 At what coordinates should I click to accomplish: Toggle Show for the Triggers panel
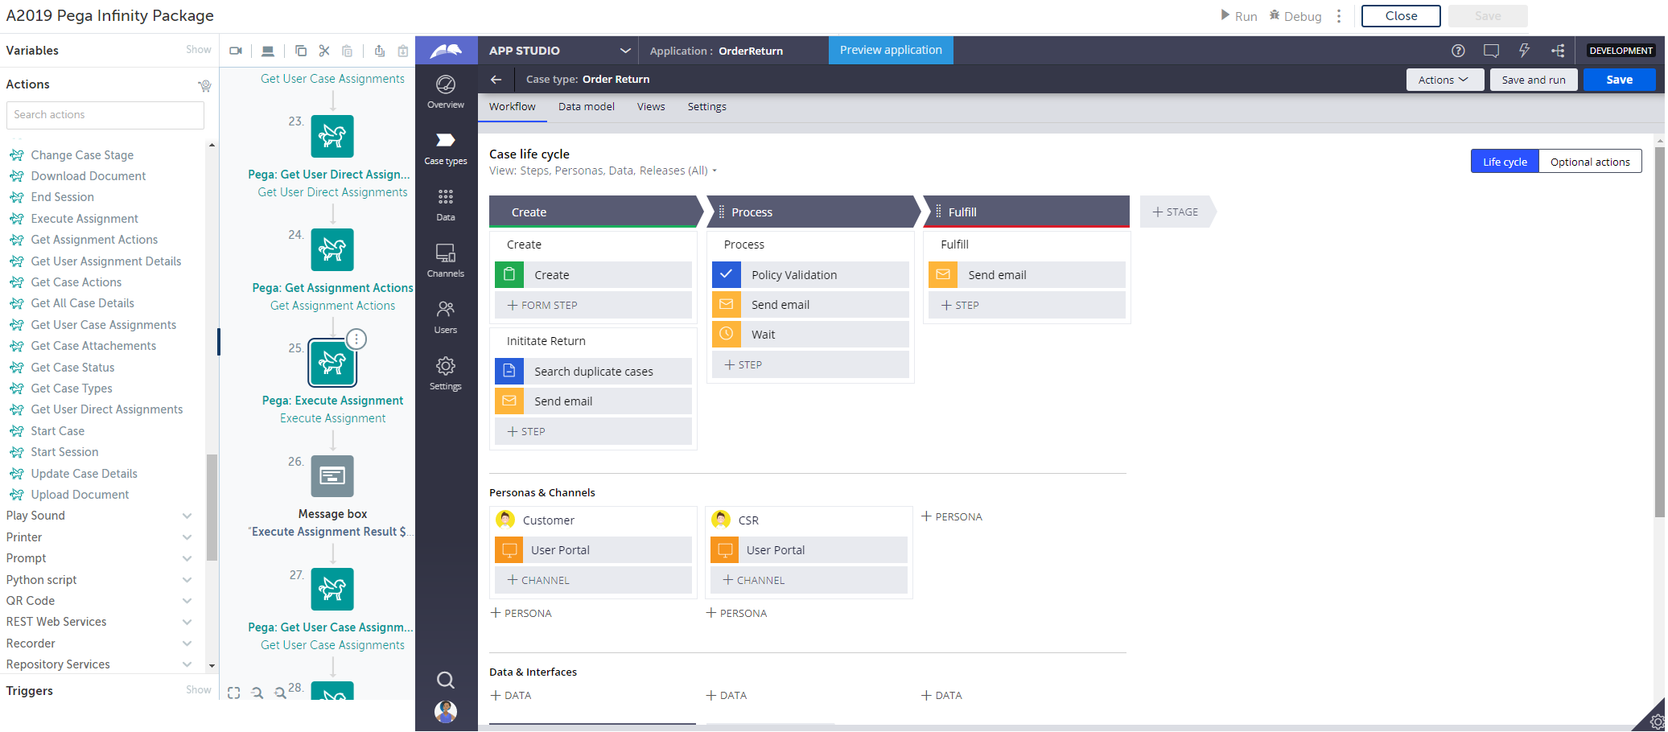[199, 690]
